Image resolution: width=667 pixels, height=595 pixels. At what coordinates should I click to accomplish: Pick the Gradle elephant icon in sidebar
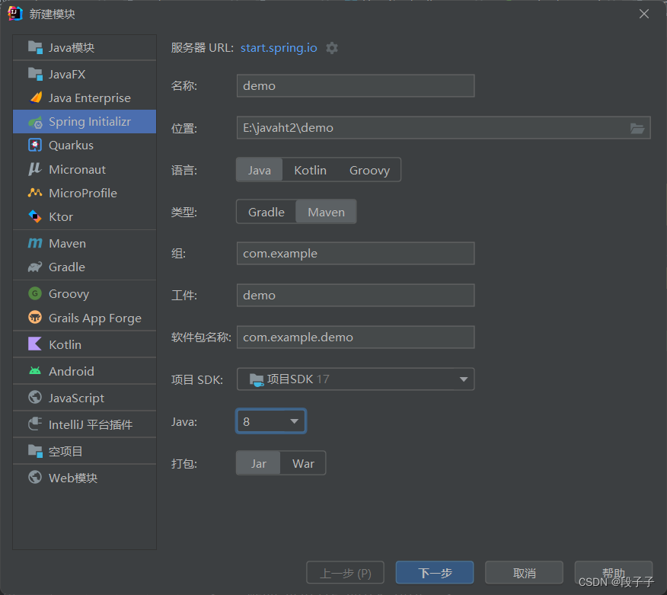[35, 267]
